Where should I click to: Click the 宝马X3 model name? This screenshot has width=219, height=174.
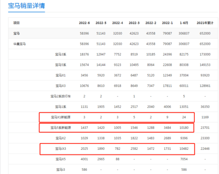[x=61, y=86]
